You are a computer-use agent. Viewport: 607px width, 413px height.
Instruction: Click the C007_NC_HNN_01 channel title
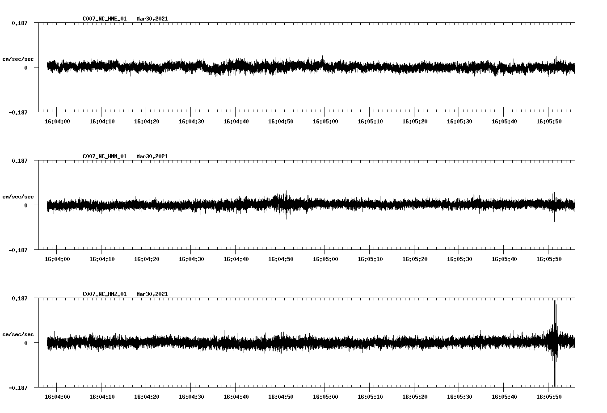[x=104, y=156]
